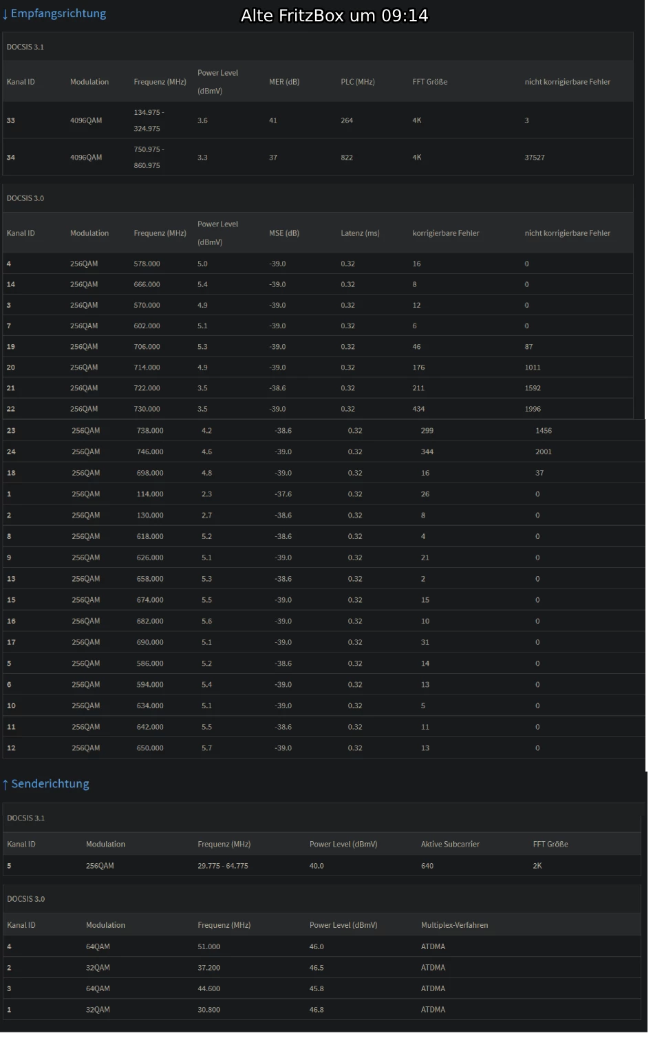Select frequency cell 666.000
Image resolution: width=653 pixels, height=1040 pixels.
click(147, 284)
